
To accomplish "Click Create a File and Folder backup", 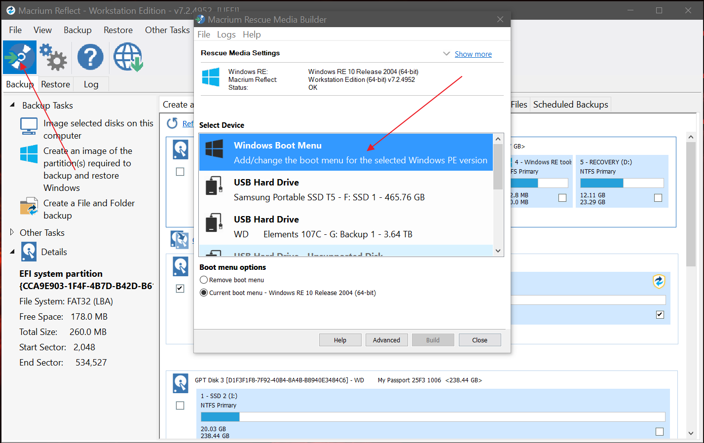I will pyautogui.click(x=89, y=209).
